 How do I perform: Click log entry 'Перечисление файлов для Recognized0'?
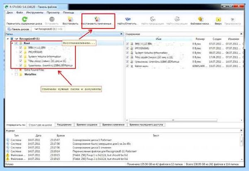click(x=105, y=152)
